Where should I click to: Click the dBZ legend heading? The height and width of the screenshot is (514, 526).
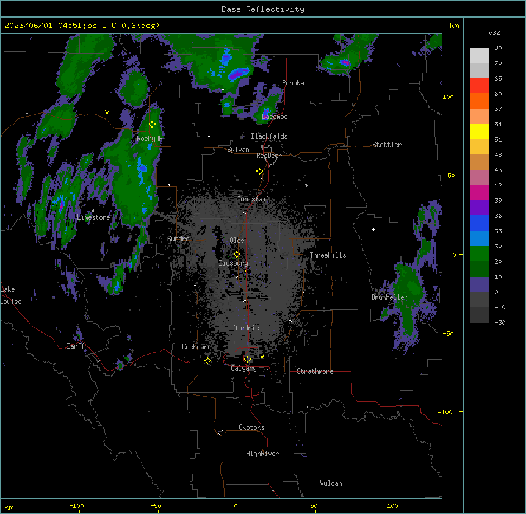[494, 33]
